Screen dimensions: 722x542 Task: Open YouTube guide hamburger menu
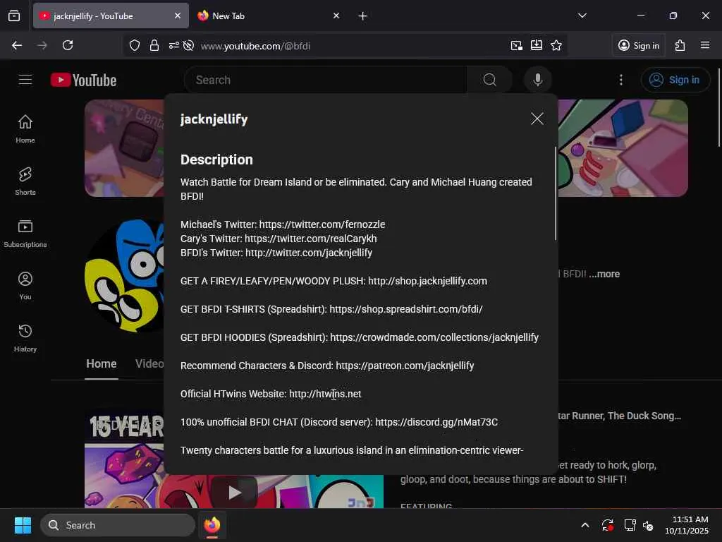click(25, 80)
